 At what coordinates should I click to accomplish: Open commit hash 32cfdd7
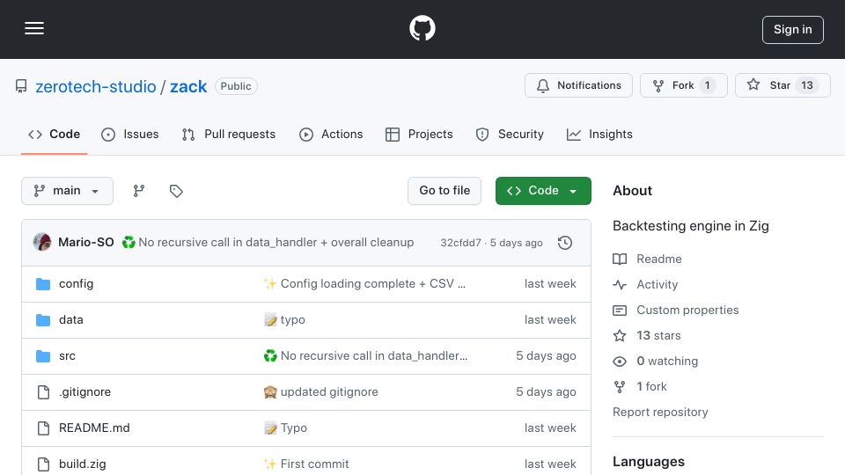click(460, 243)
